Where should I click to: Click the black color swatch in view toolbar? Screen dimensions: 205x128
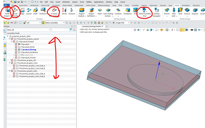[191, 30]
